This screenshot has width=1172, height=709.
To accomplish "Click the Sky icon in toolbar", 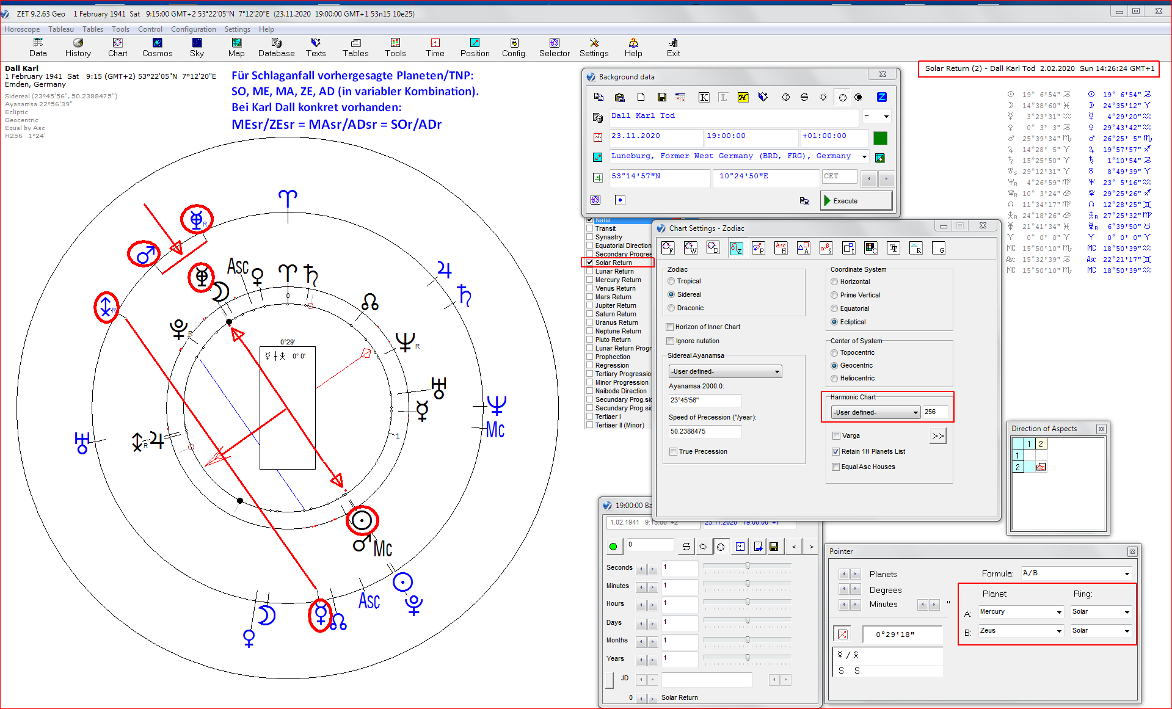I will (x=197, y=47).
